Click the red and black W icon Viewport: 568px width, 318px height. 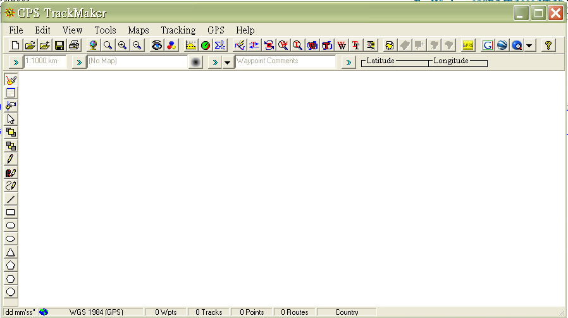pos(342,46)
